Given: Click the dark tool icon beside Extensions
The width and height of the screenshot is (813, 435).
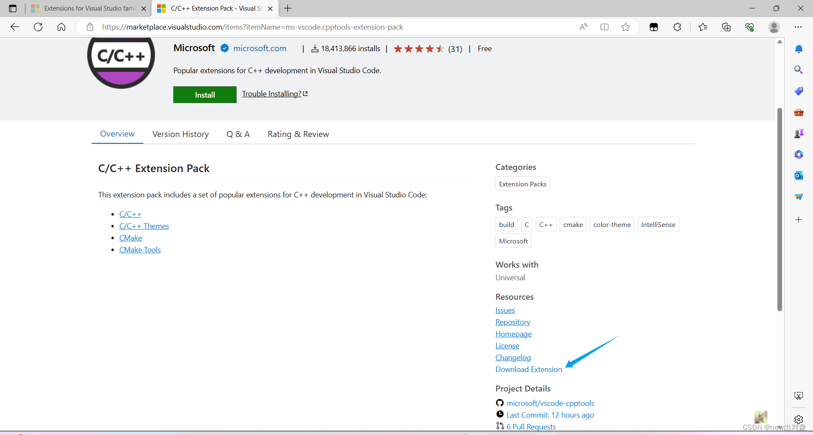Looking at the screenshot, I should [654, 27].
